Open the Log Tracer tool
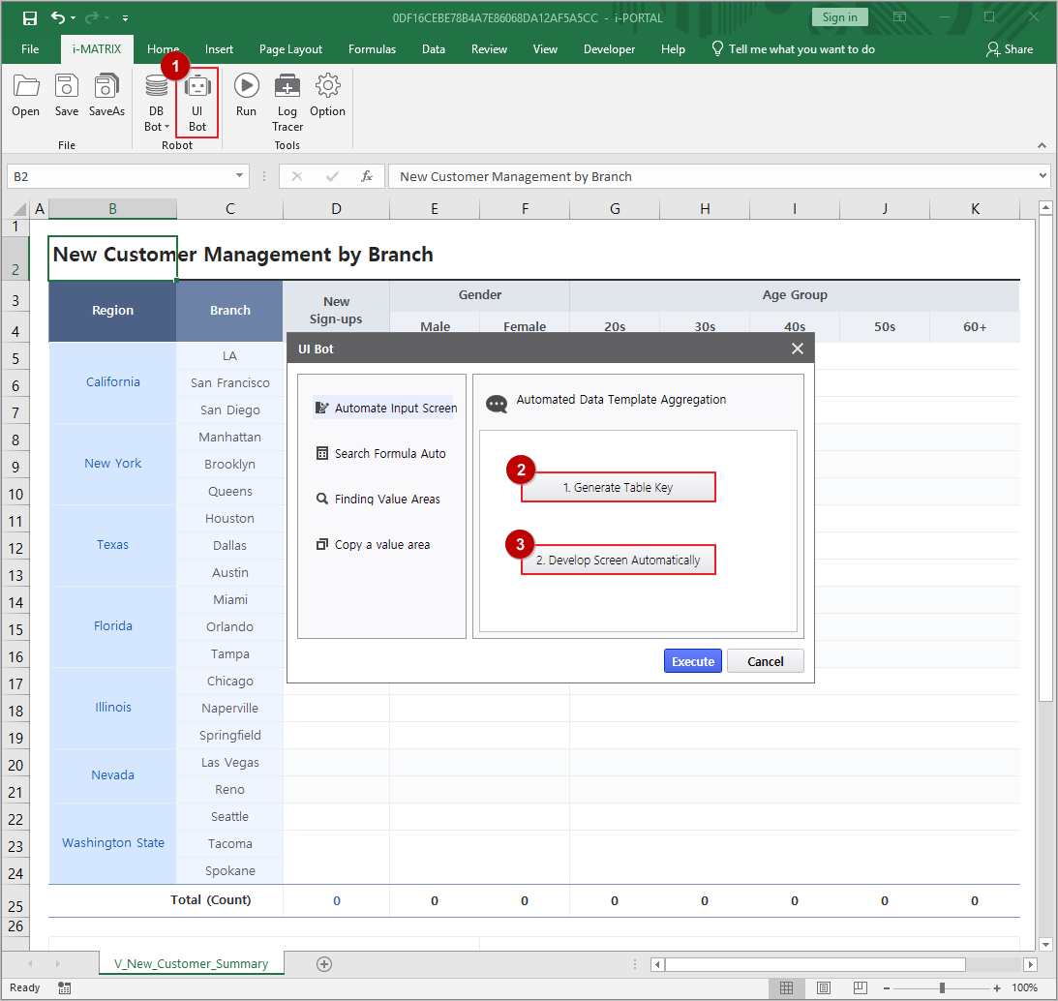 tap(287, 102)
